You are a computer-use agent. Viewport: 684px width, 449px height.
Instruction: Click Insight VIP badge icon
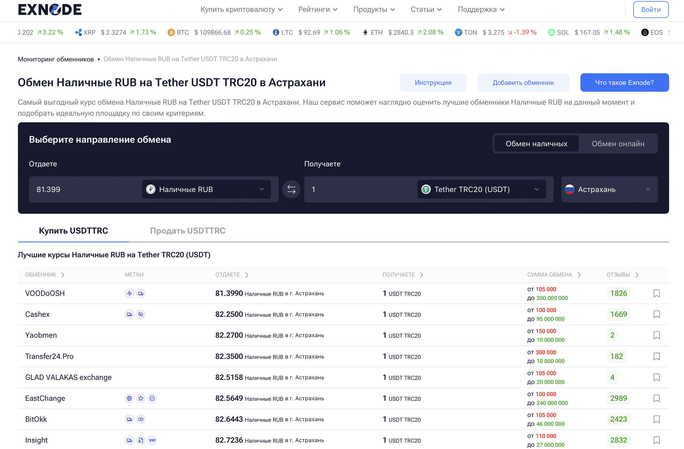click(x=152, y=440)
